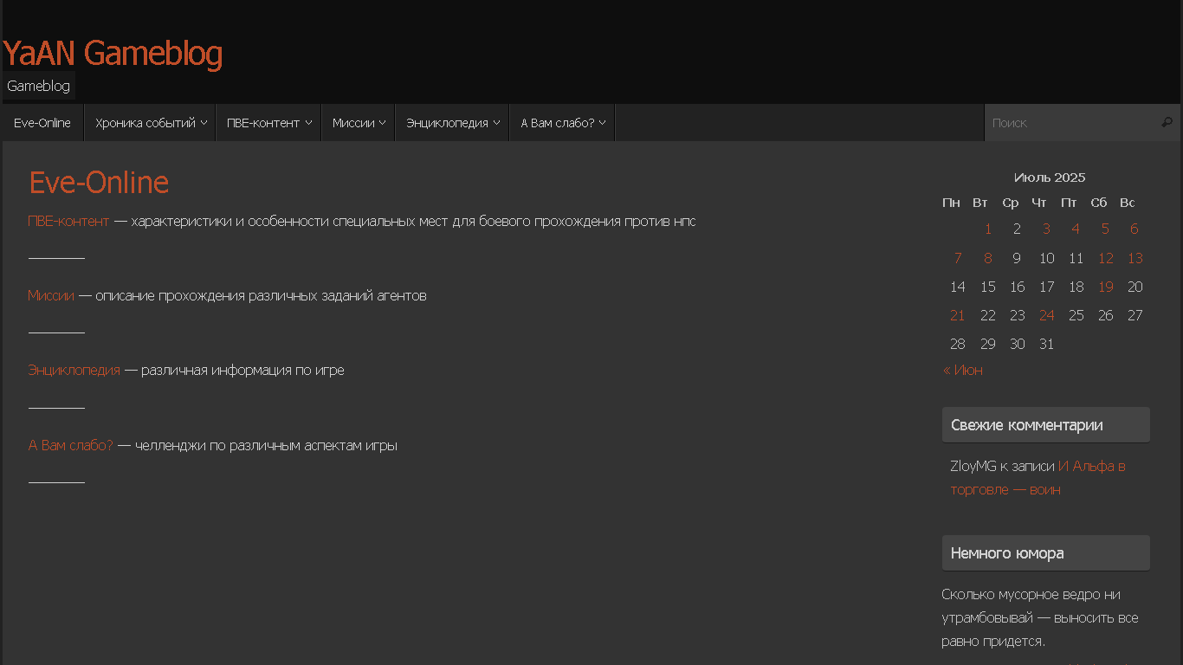
Task: Open calendar date 1
Action: pyautogui.click(x=988, y=229)
